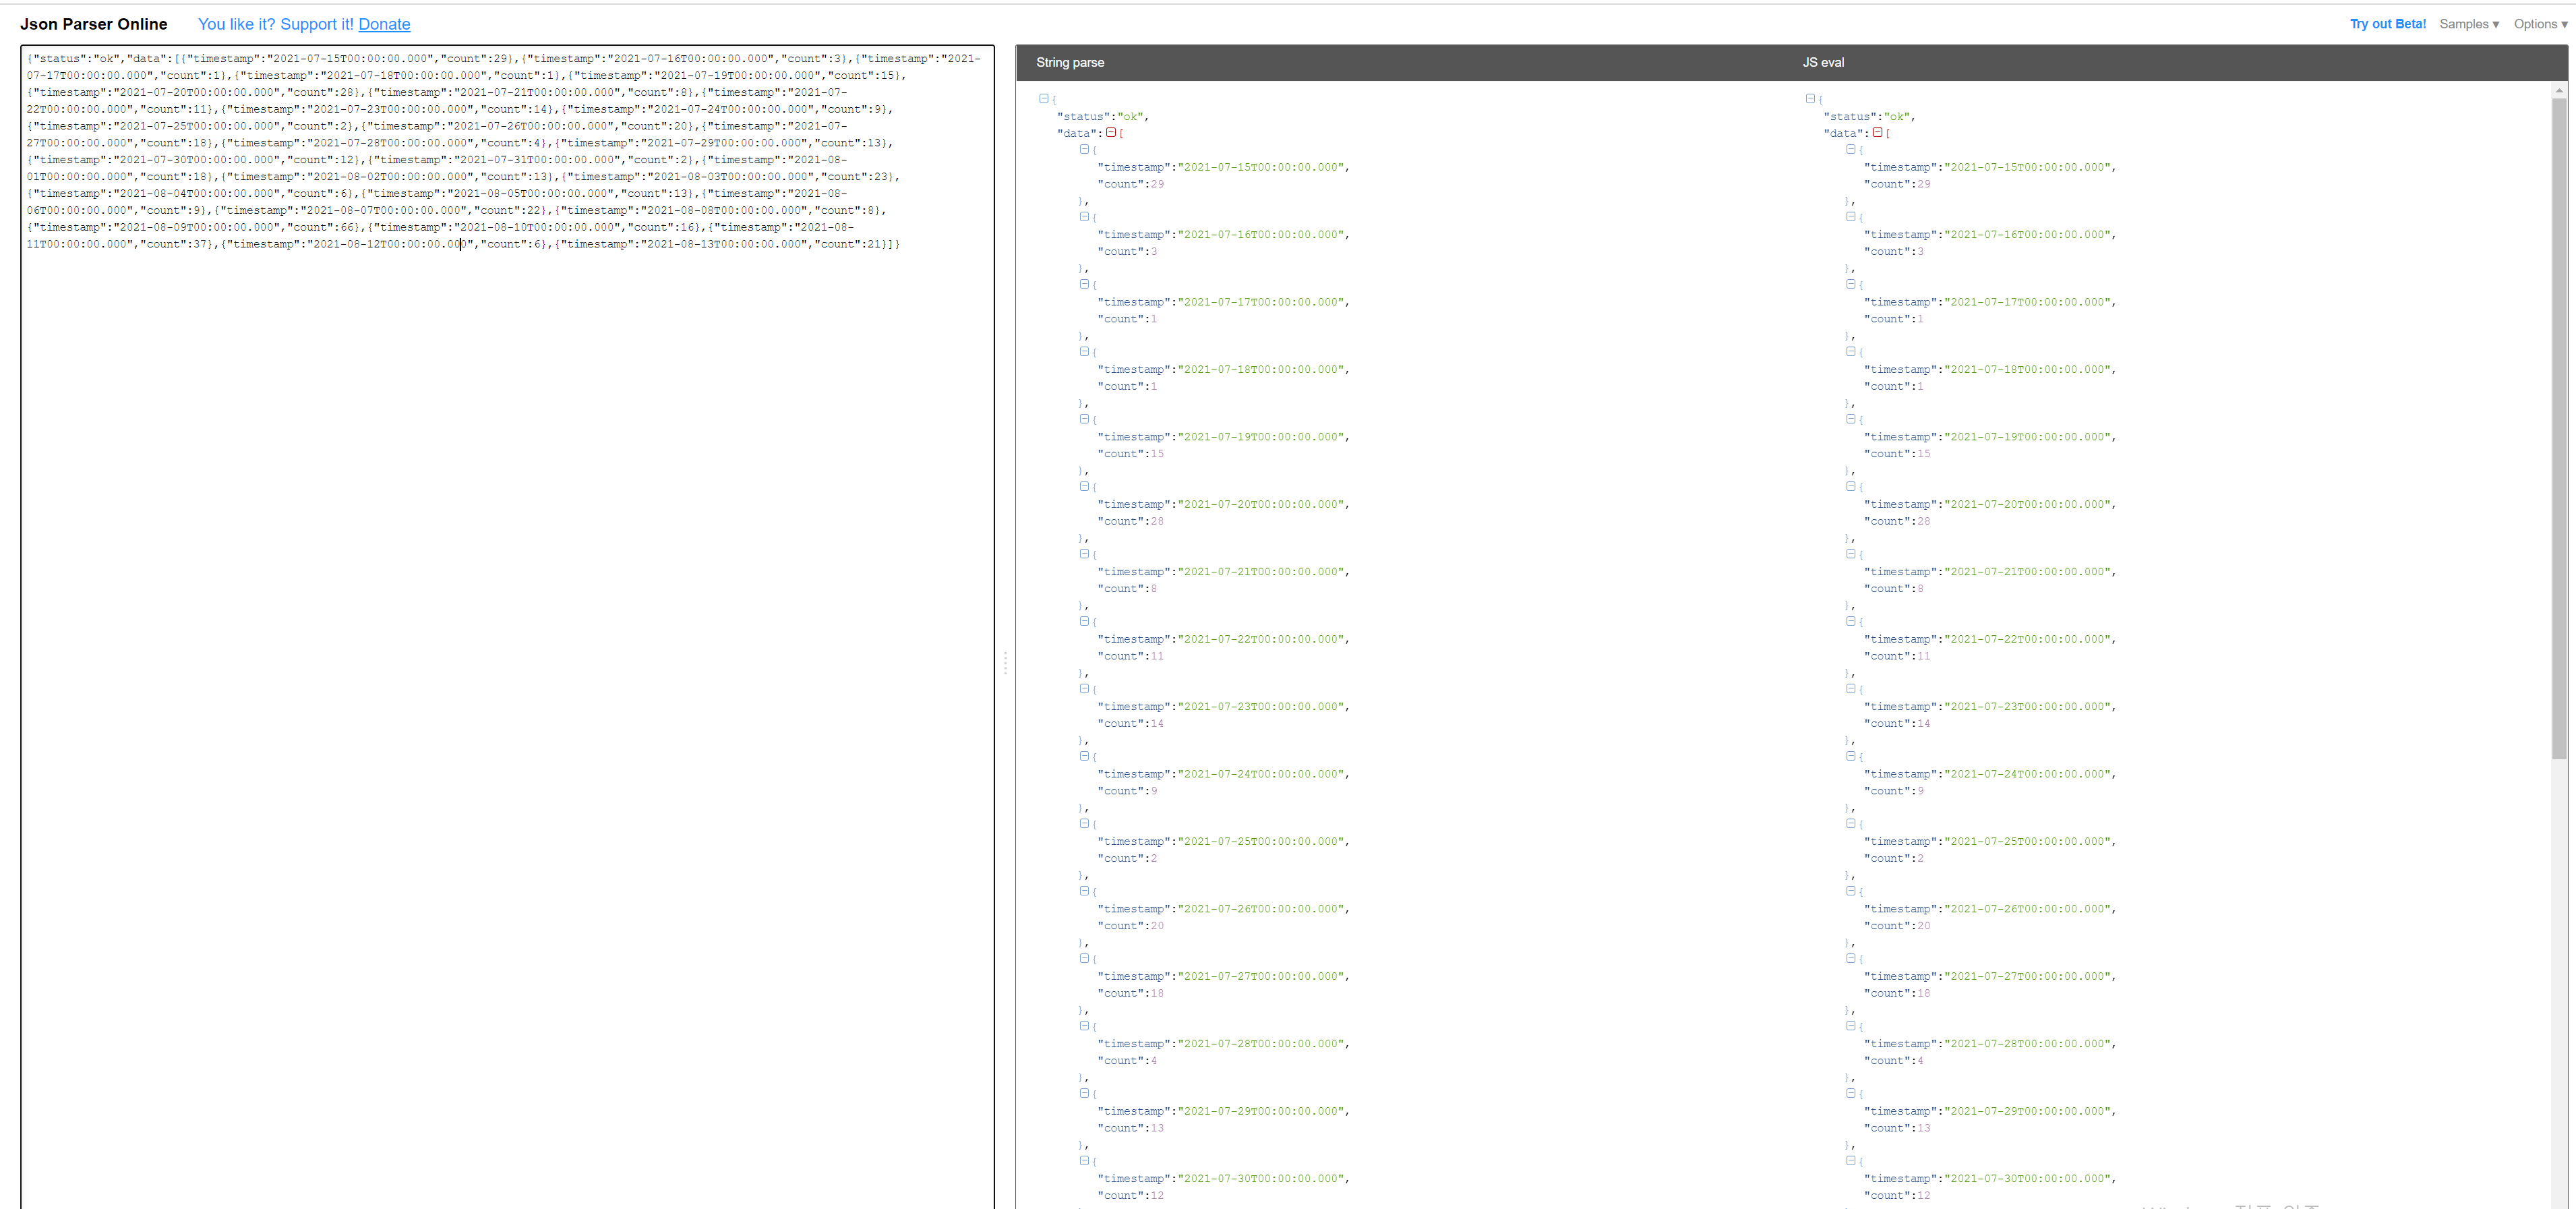Open the Options dropdown menu

tap(2540, 24)
